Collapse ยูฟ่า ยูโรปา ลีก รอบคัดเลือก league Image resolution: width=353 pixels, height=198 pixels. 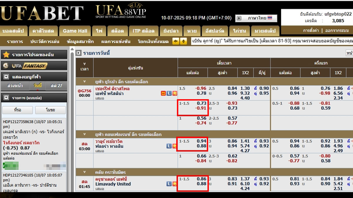pyautogui.click(x=84, y=82)
